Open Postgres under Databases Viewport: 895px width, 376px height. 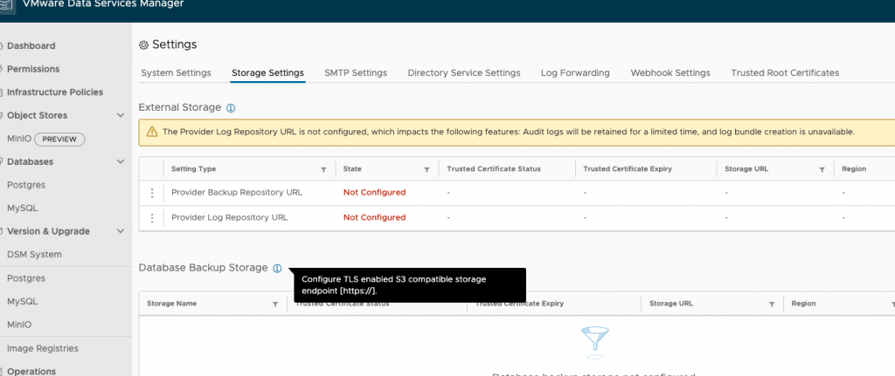(x=25, y=185)
